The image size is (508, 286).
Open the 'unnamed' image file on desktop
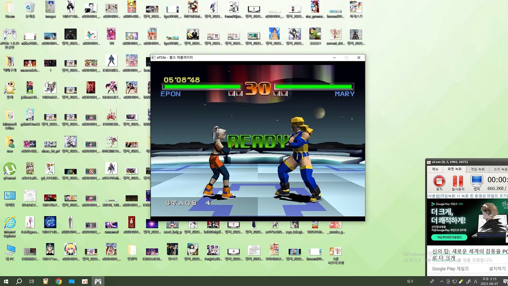pyautogui.click(x=111, y=227)
